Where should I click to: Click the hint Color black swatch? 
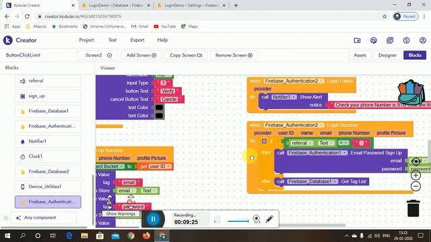click(x=159, y=116)
